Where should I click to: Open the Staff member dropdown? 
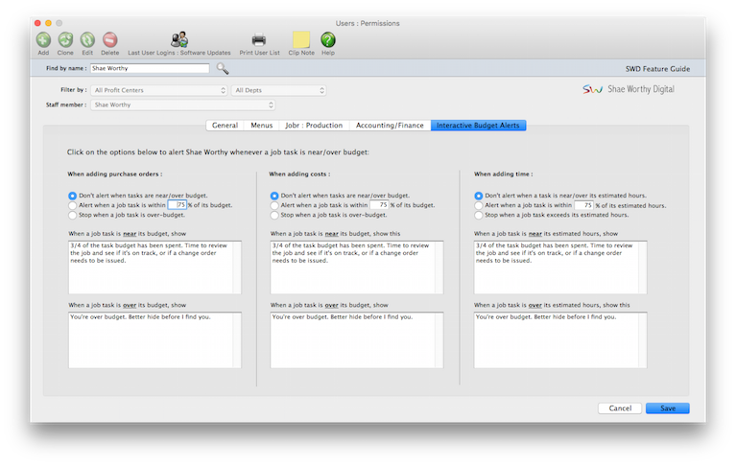pos(182,105)
